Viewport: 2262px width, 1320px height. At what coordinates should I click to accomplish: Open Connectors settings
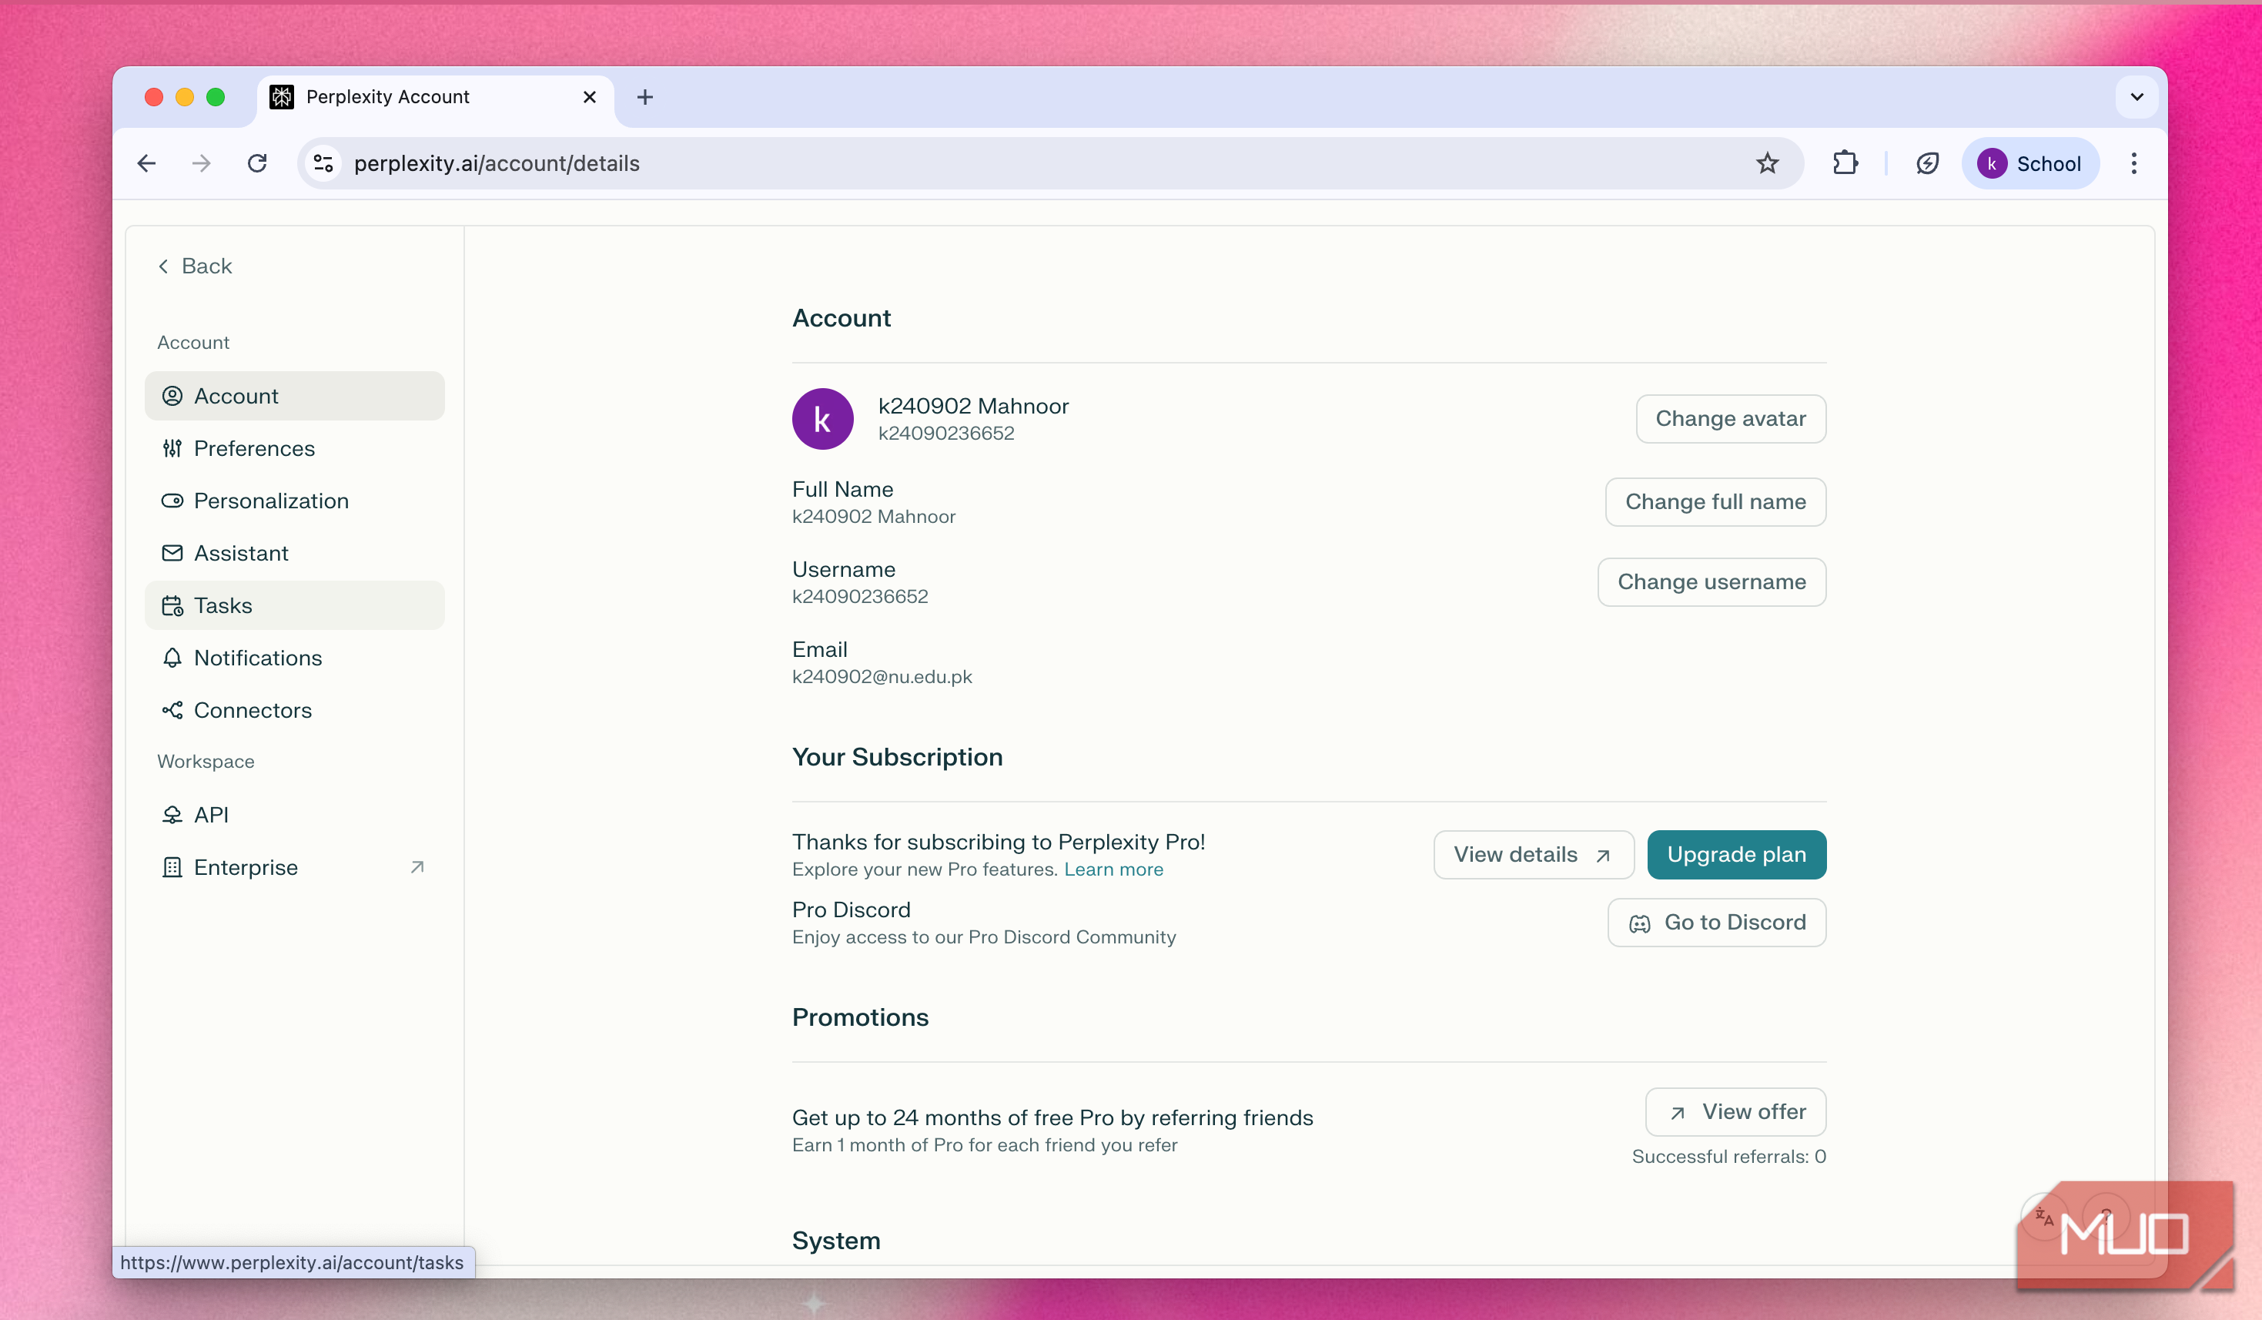pyautogui.click(x=294, y=710)
